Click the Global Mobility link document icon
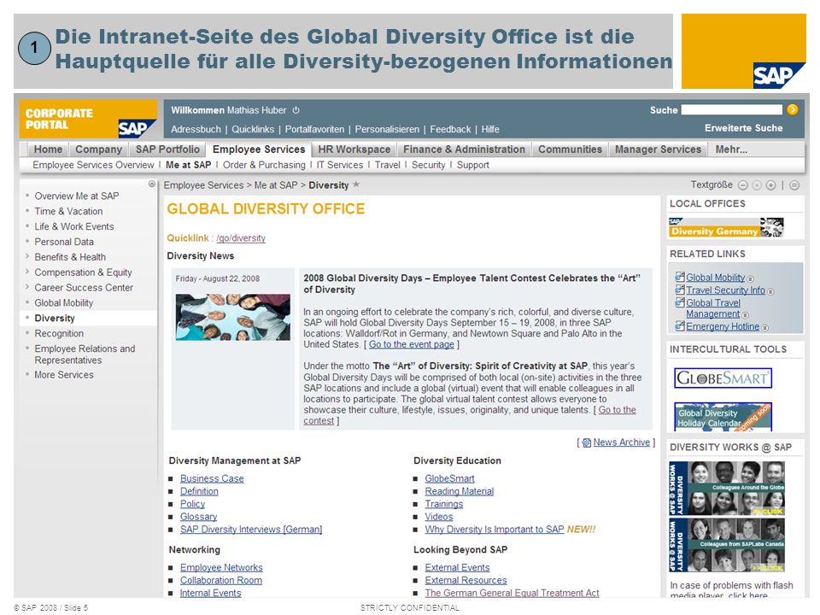The width and height of the screenshot is (820, 615). pyautogui.click(x=679, y=277)
